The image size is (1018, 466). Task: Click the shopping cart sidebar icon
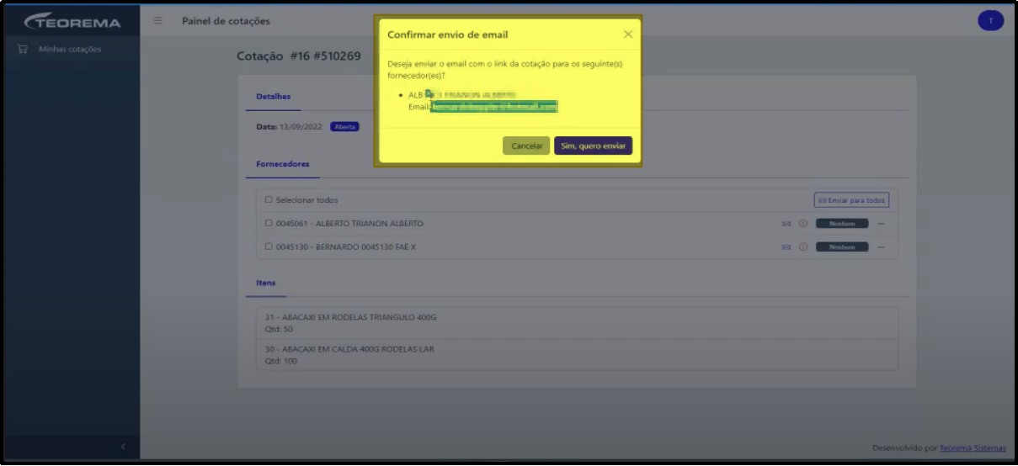tap(23, 49)
